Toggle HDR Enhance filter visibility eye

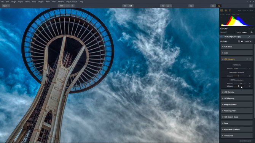pyautogui.click(x=250, y=59)
